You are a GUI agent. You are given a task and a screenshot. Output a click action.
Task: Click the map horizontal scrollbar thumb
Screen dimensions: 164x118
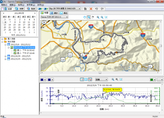click(100, 73)
